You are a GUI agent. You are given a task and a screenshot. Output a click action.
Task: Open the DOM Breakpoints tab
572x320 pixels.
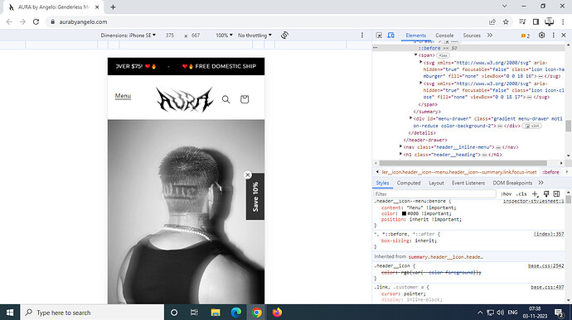point(512,183)
